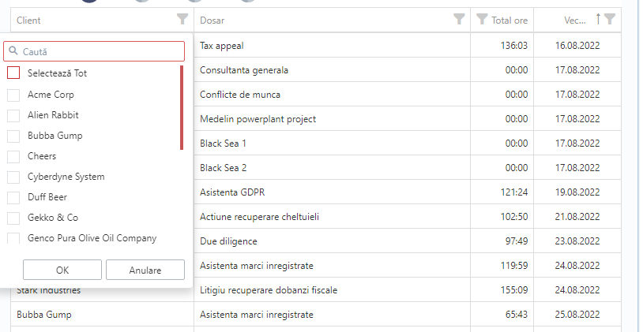
Task: Open the filter icon on the date column
Action: click(610, 19)
